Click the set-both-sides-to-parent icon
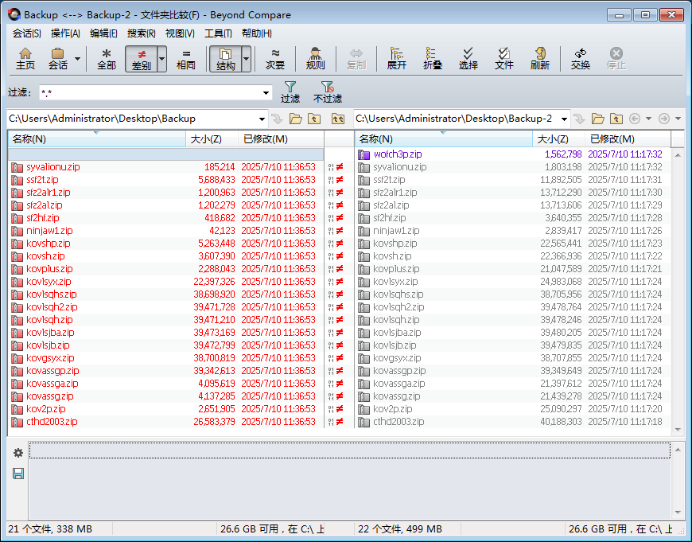This screenshot has width=692, height=542. (338, 119)
